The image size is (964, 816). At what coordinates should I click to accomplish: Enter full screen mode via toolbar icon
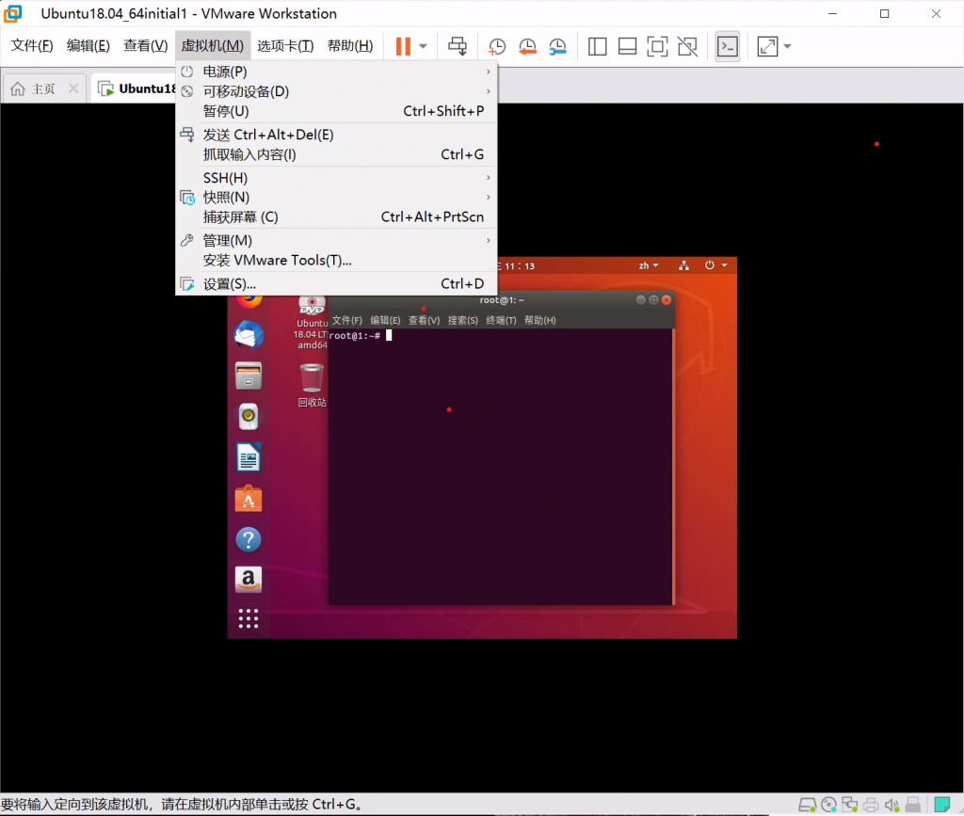coord(658,46)
